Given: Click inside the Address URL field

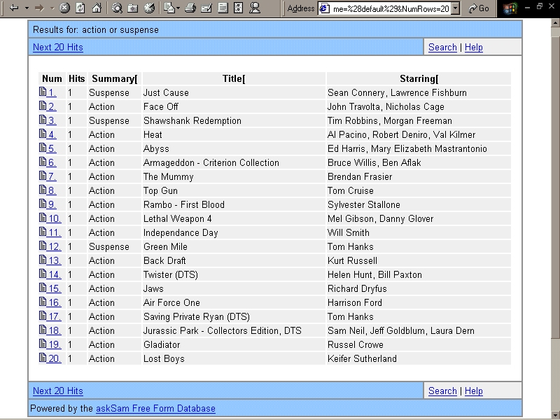Looking at the screenshot, I should click(390, 8).
